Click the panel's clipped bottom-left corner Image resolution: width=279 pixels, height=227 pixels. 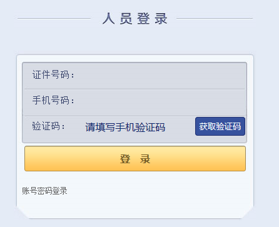coord(23,213)
